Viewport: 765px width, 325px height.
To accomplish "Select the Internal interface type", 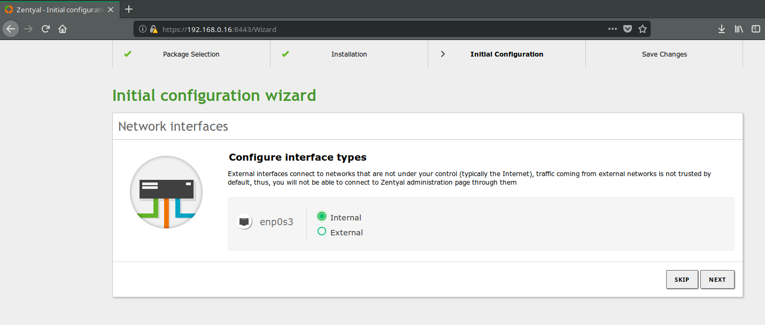I will pos(322,216).
